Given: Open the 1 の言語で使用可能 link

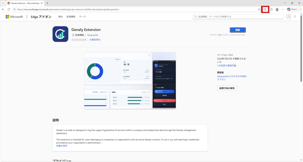Looking at the screenshot, I should 226,66.
